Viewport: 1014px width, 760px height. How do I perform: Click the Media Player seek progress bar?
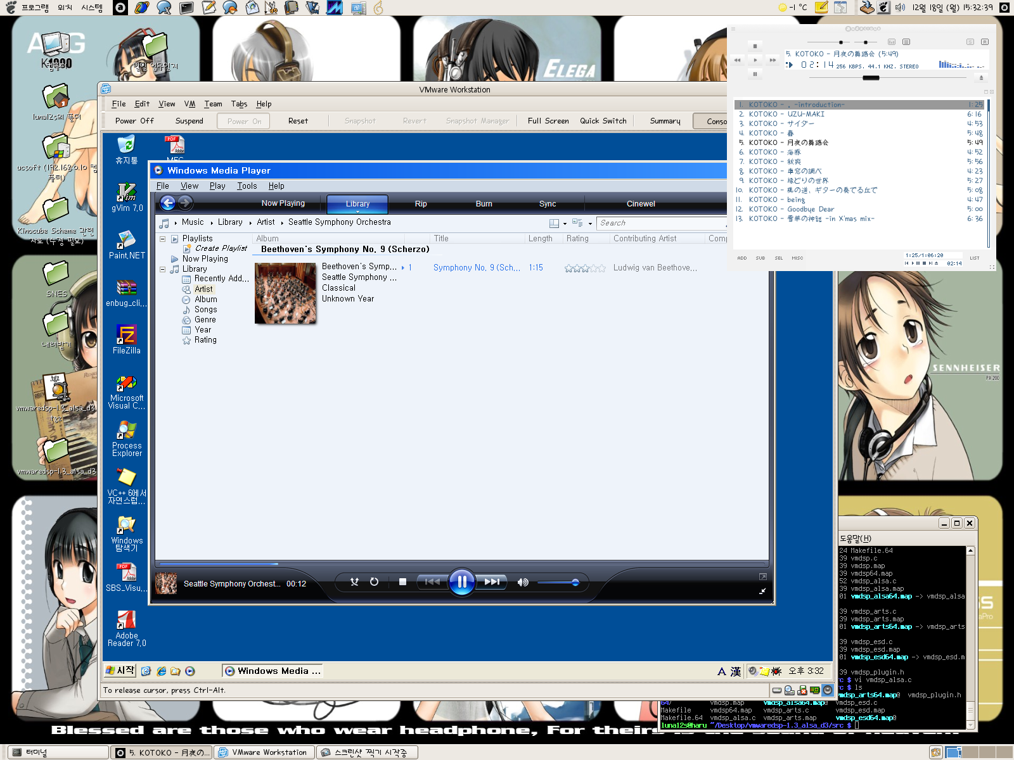tap(461, 563)
